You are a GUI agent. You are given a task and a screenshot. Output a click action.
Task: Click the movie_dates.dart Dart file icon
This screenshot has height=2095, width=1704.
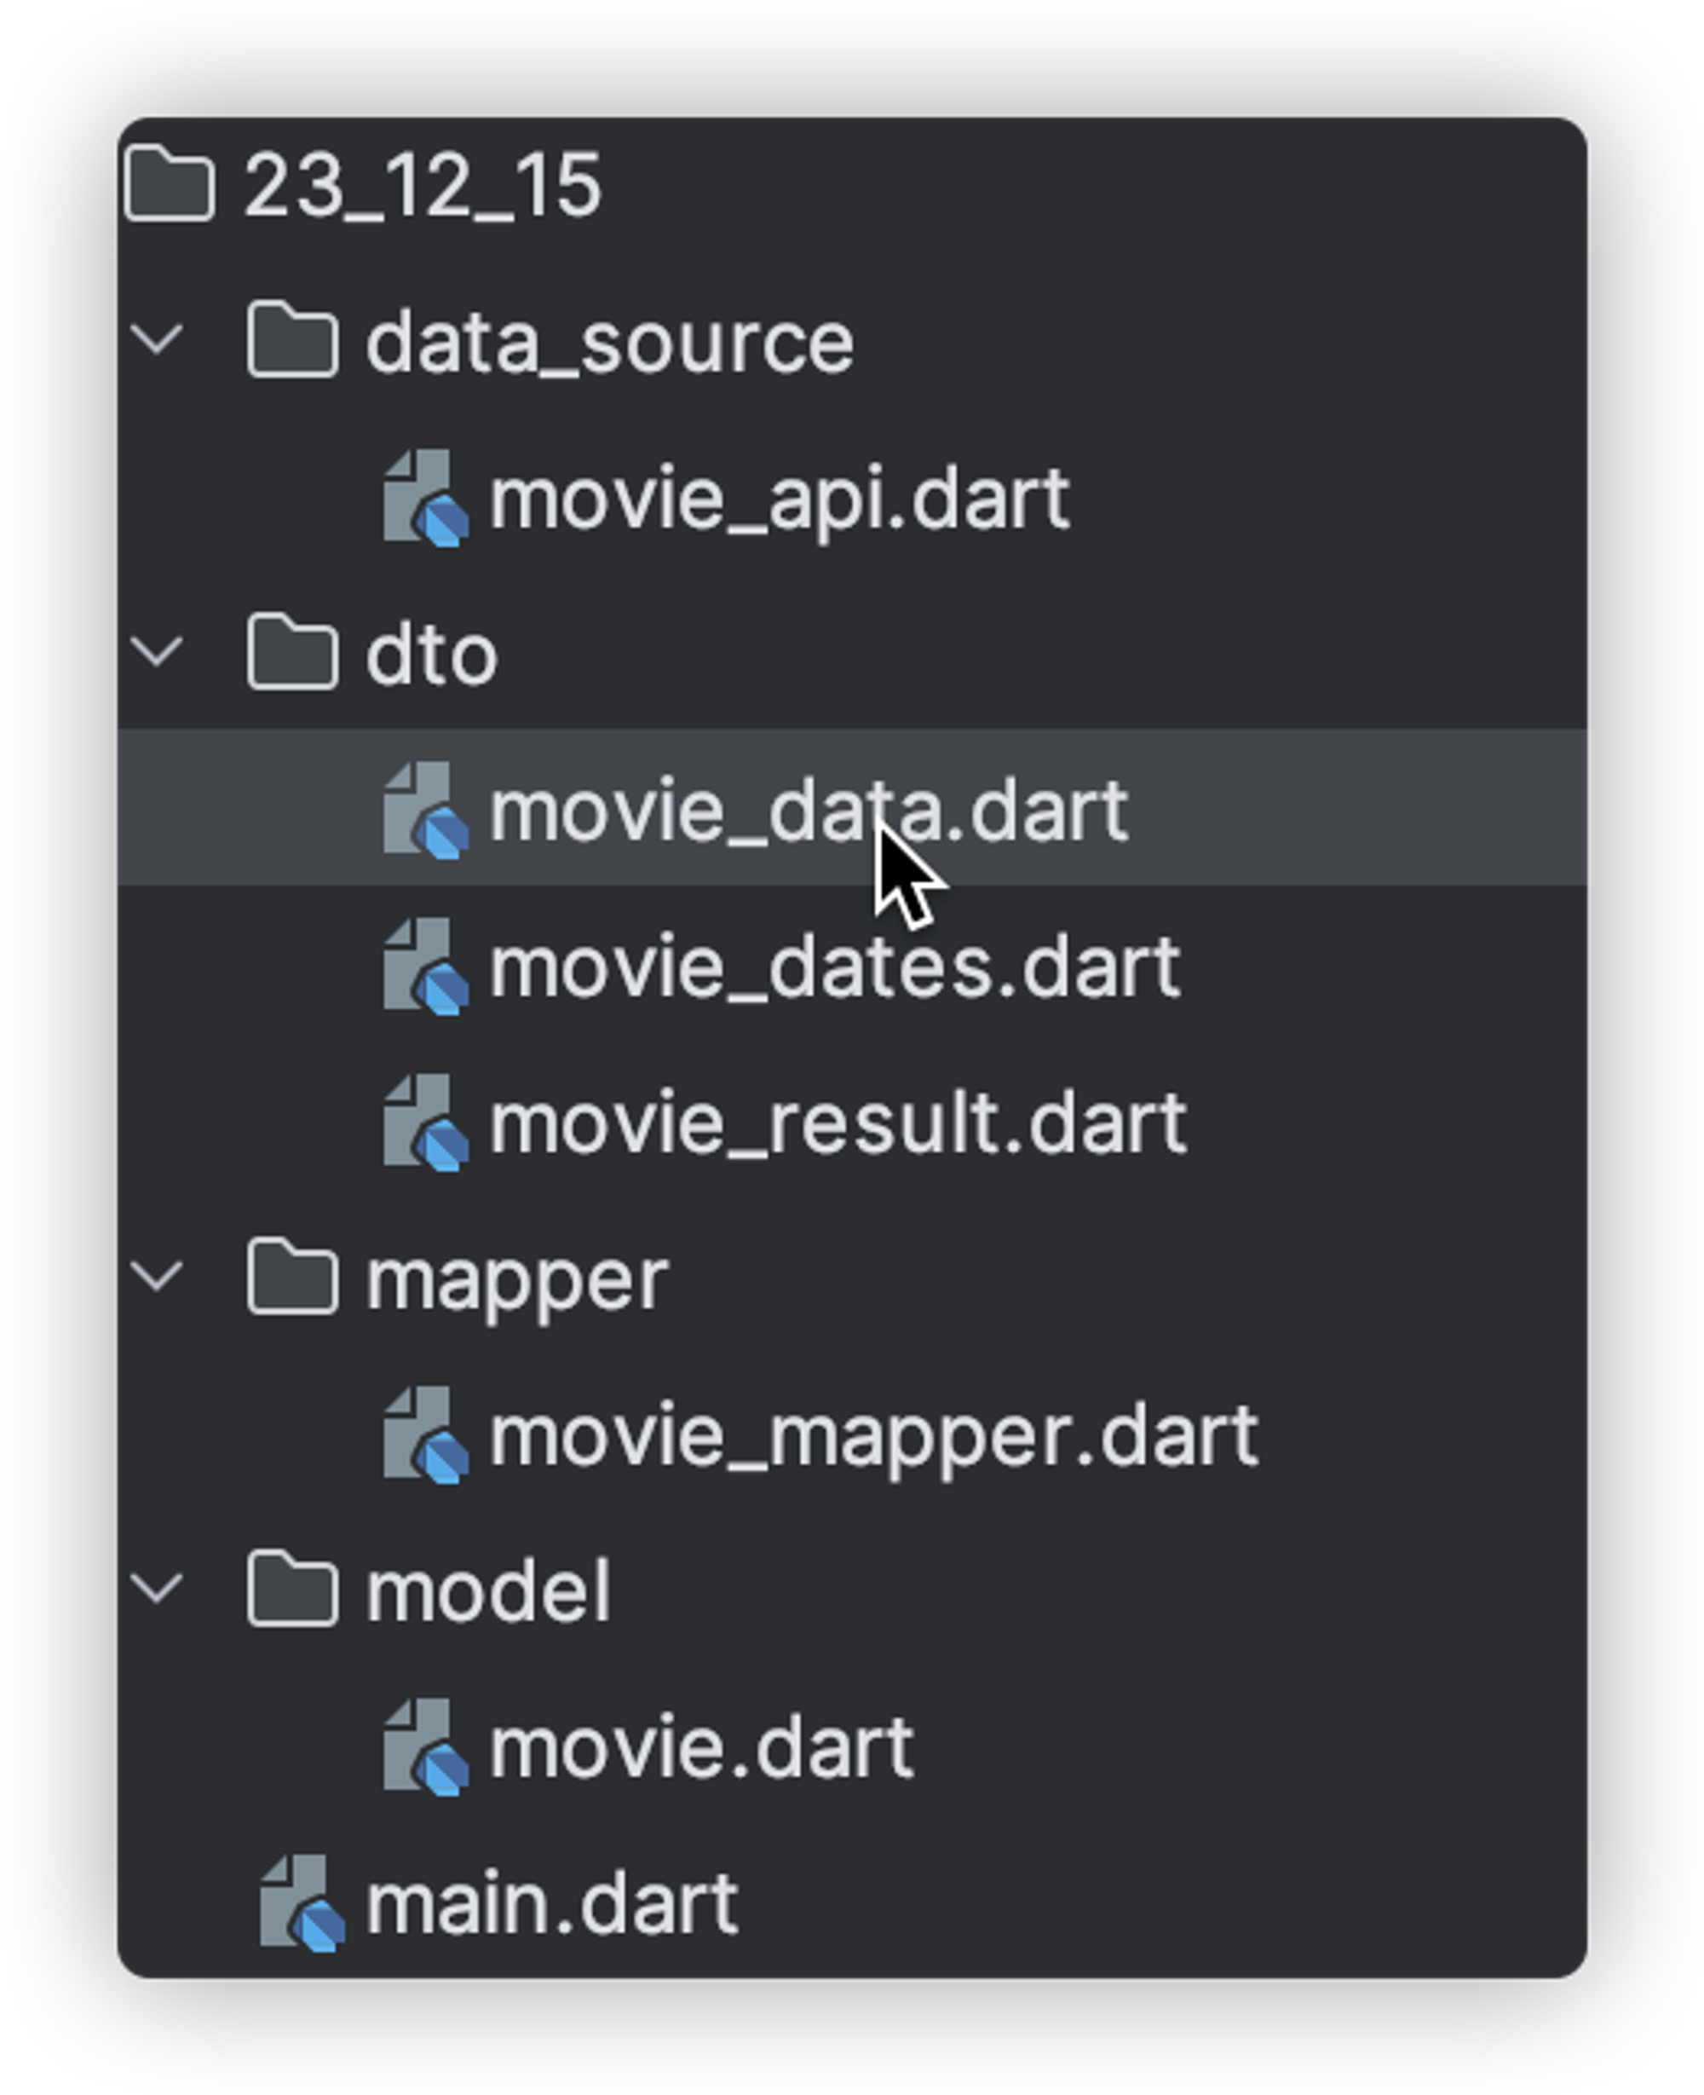[425, 966]
